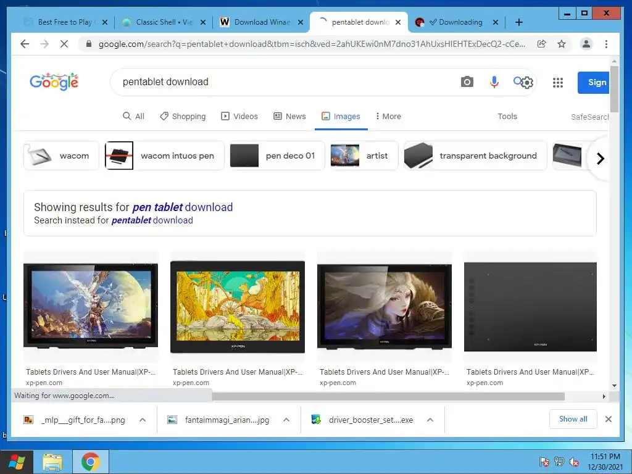Go back to the previous page
Image resolution: width=632 pixels, height=474 pixels.
click(25, 44)
